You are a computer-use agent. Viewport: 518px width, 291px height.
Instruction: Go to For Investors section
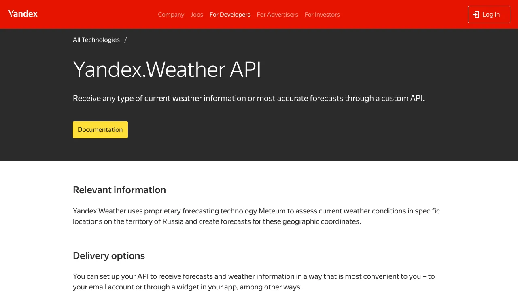click(322, 15)
